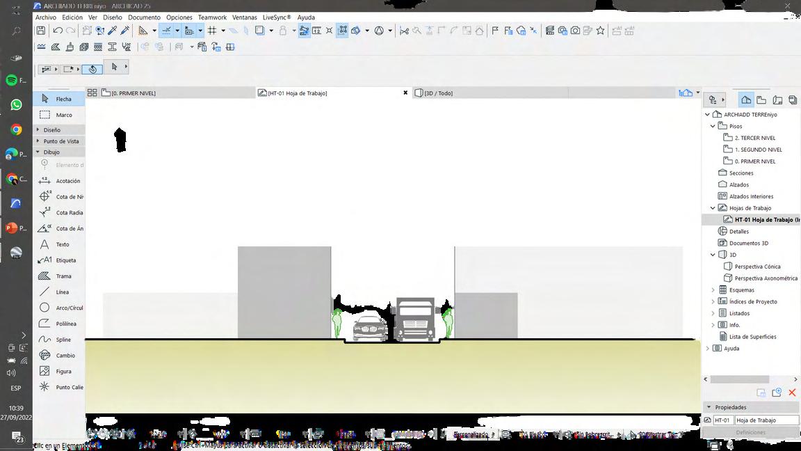Select Lista de Superficies in navigator
Screen dimensions: 801x451
click(752, 337)
